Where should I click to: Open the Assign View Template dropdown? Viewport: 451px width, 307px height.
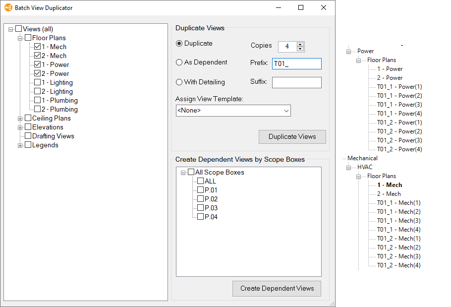tap(233, 111)
